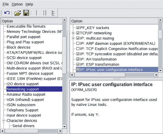Click the blue Back arrow toolbar icon
The width and height of the screenshot is (163, 134).
pyautogui.click(x=7, y=13)
